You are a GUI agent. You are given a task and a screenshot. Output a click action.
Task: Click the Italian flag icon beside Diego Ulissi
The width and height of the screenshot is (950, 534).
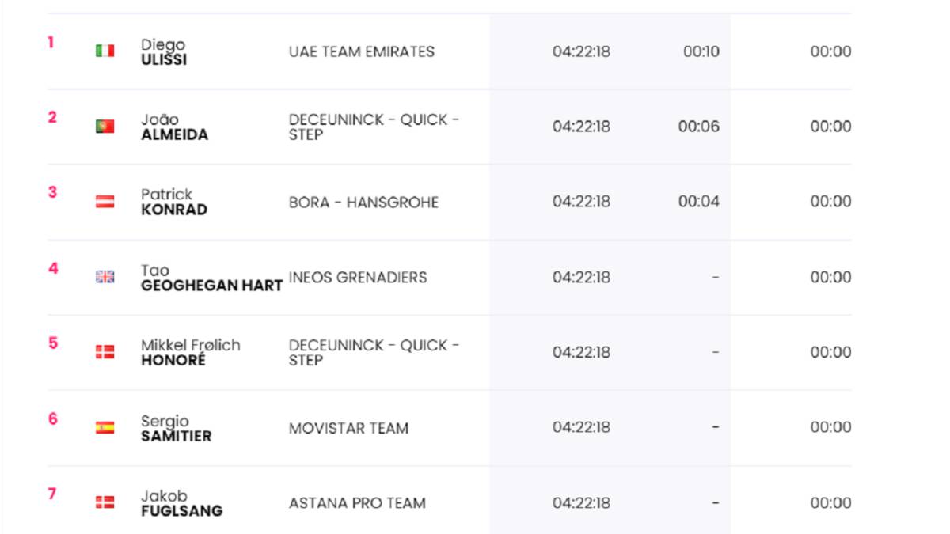(104, 51)
